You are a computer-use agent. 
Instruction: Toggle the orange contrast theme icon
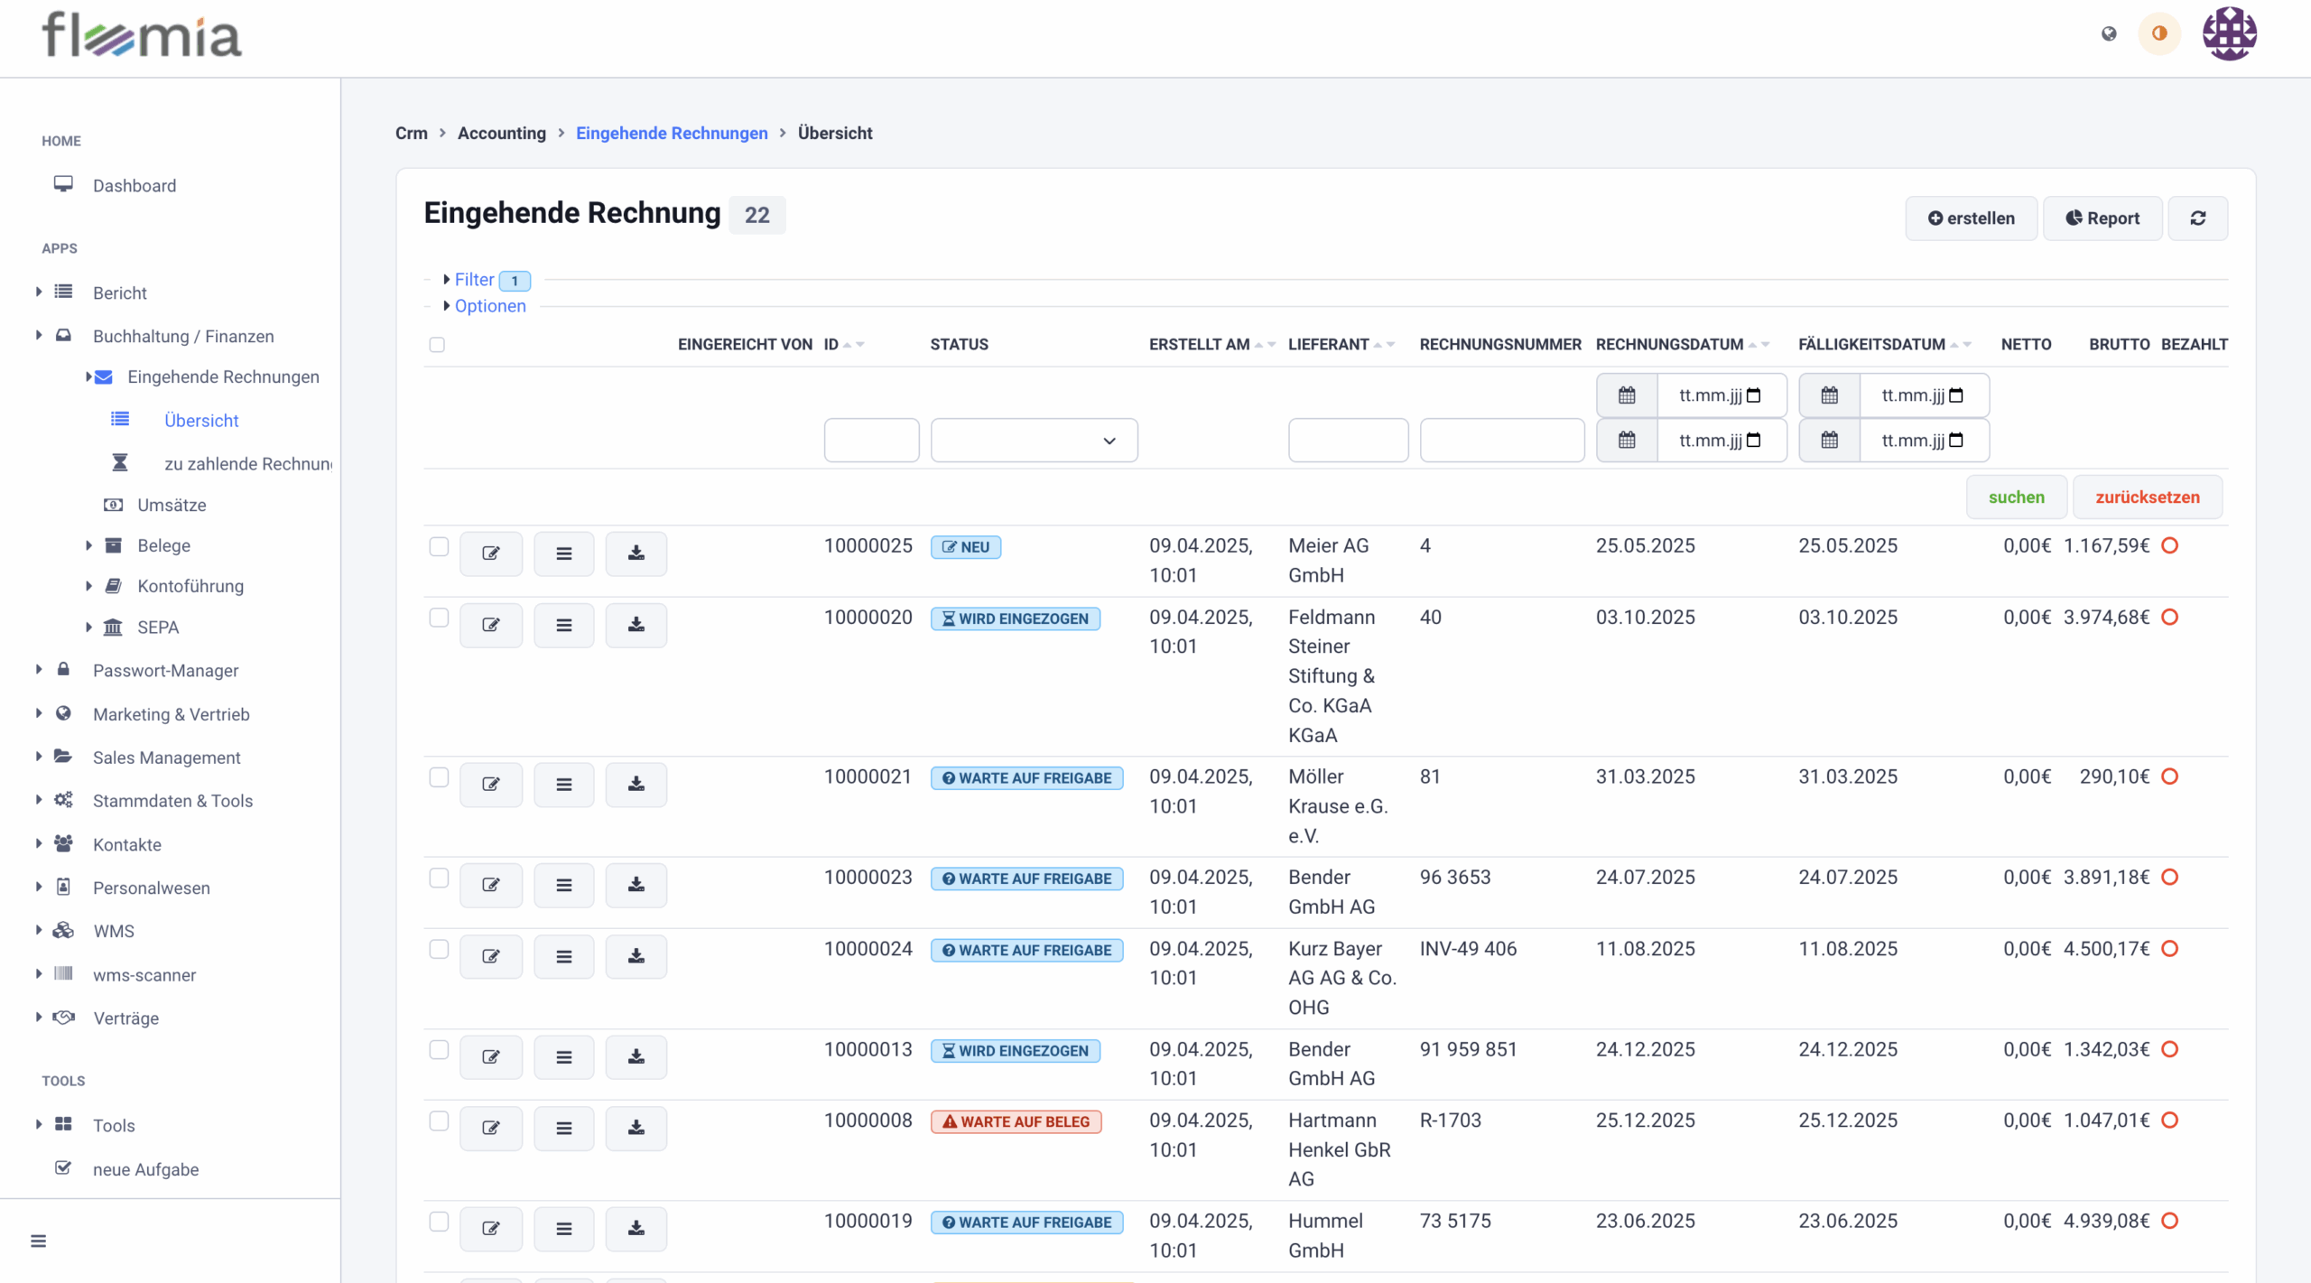coord(2158,33)
